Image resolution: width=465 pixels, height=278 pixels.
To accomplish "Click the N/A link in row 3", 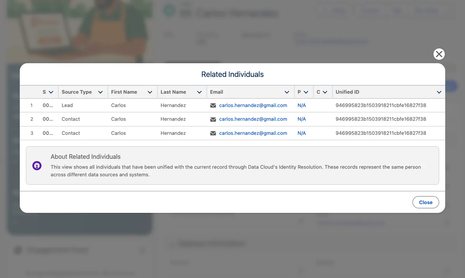I will click(x=302, y=133).
